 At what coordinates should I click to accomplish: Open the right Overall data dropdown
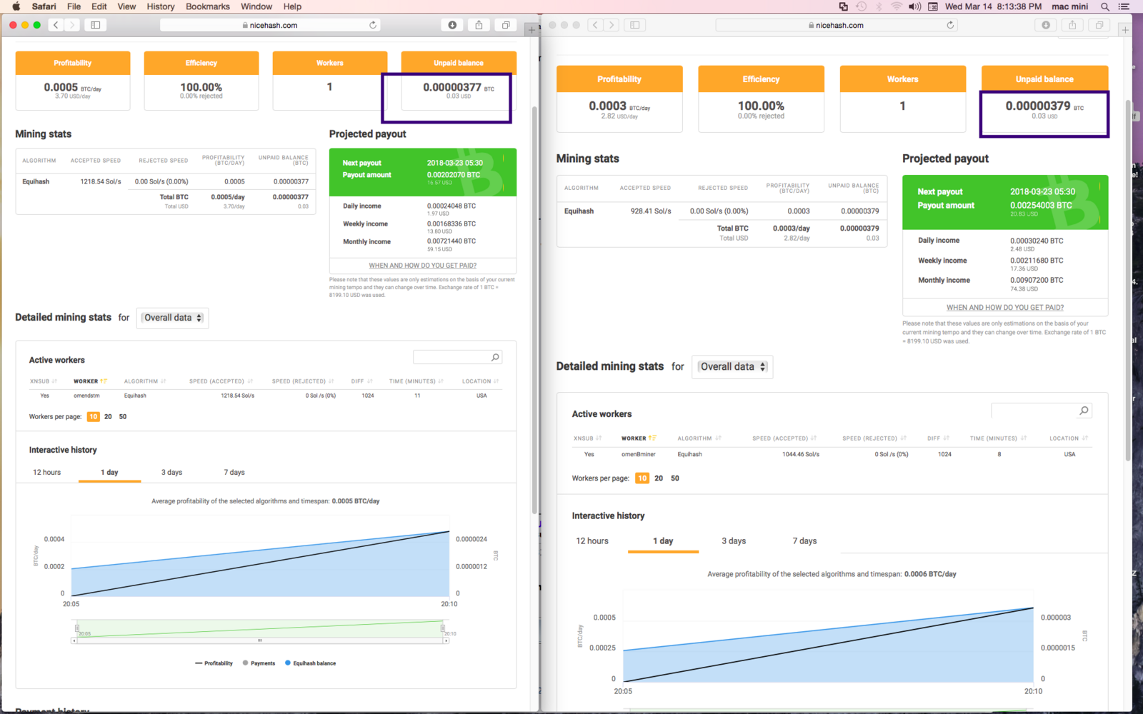coord(732,367)
